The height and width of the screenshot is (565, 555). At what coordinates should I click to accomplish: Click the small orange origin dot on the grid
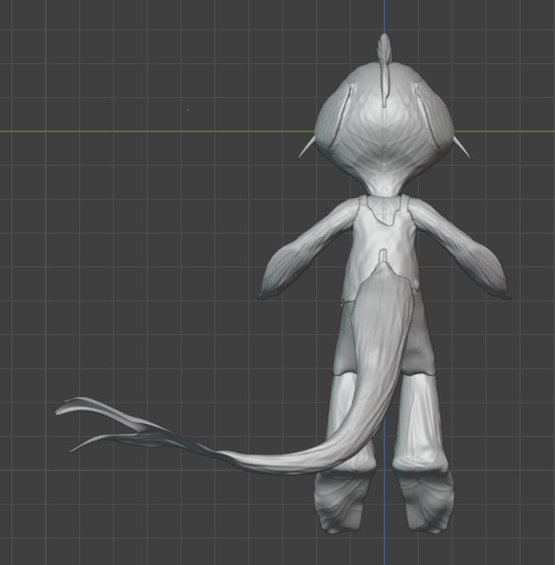[187, 111]
